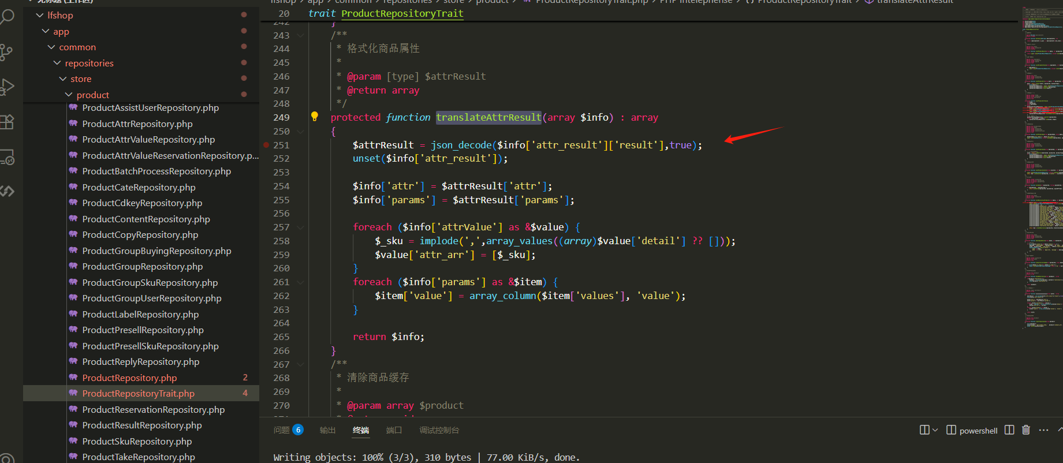Open ProductReservationRepository.php
This screenshot has width=1063, height=463.
point(154,409)
